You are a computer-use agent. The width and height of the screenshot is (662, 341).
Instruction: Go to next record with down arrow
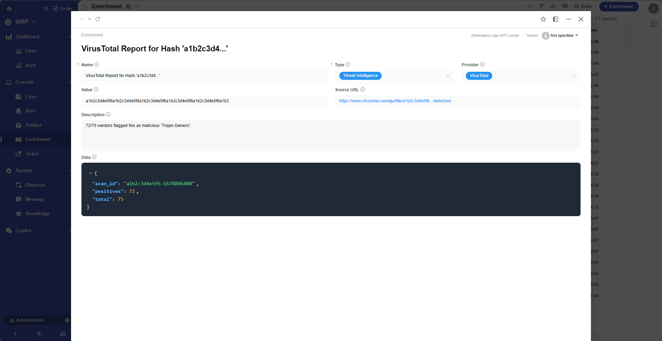point(89,19)
